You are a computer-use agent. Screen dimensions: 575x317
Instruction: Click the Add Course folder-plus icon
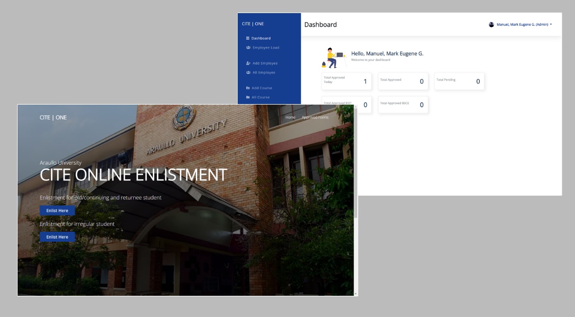pos(248,88)
